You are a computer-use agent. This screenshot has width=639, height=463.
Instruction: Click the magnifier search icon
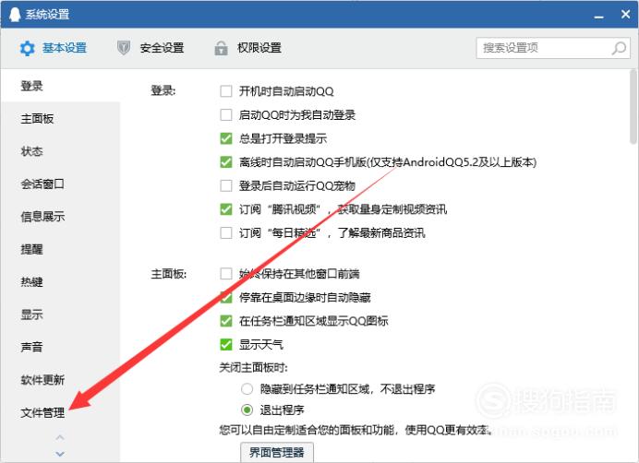[x=619, y=48]
